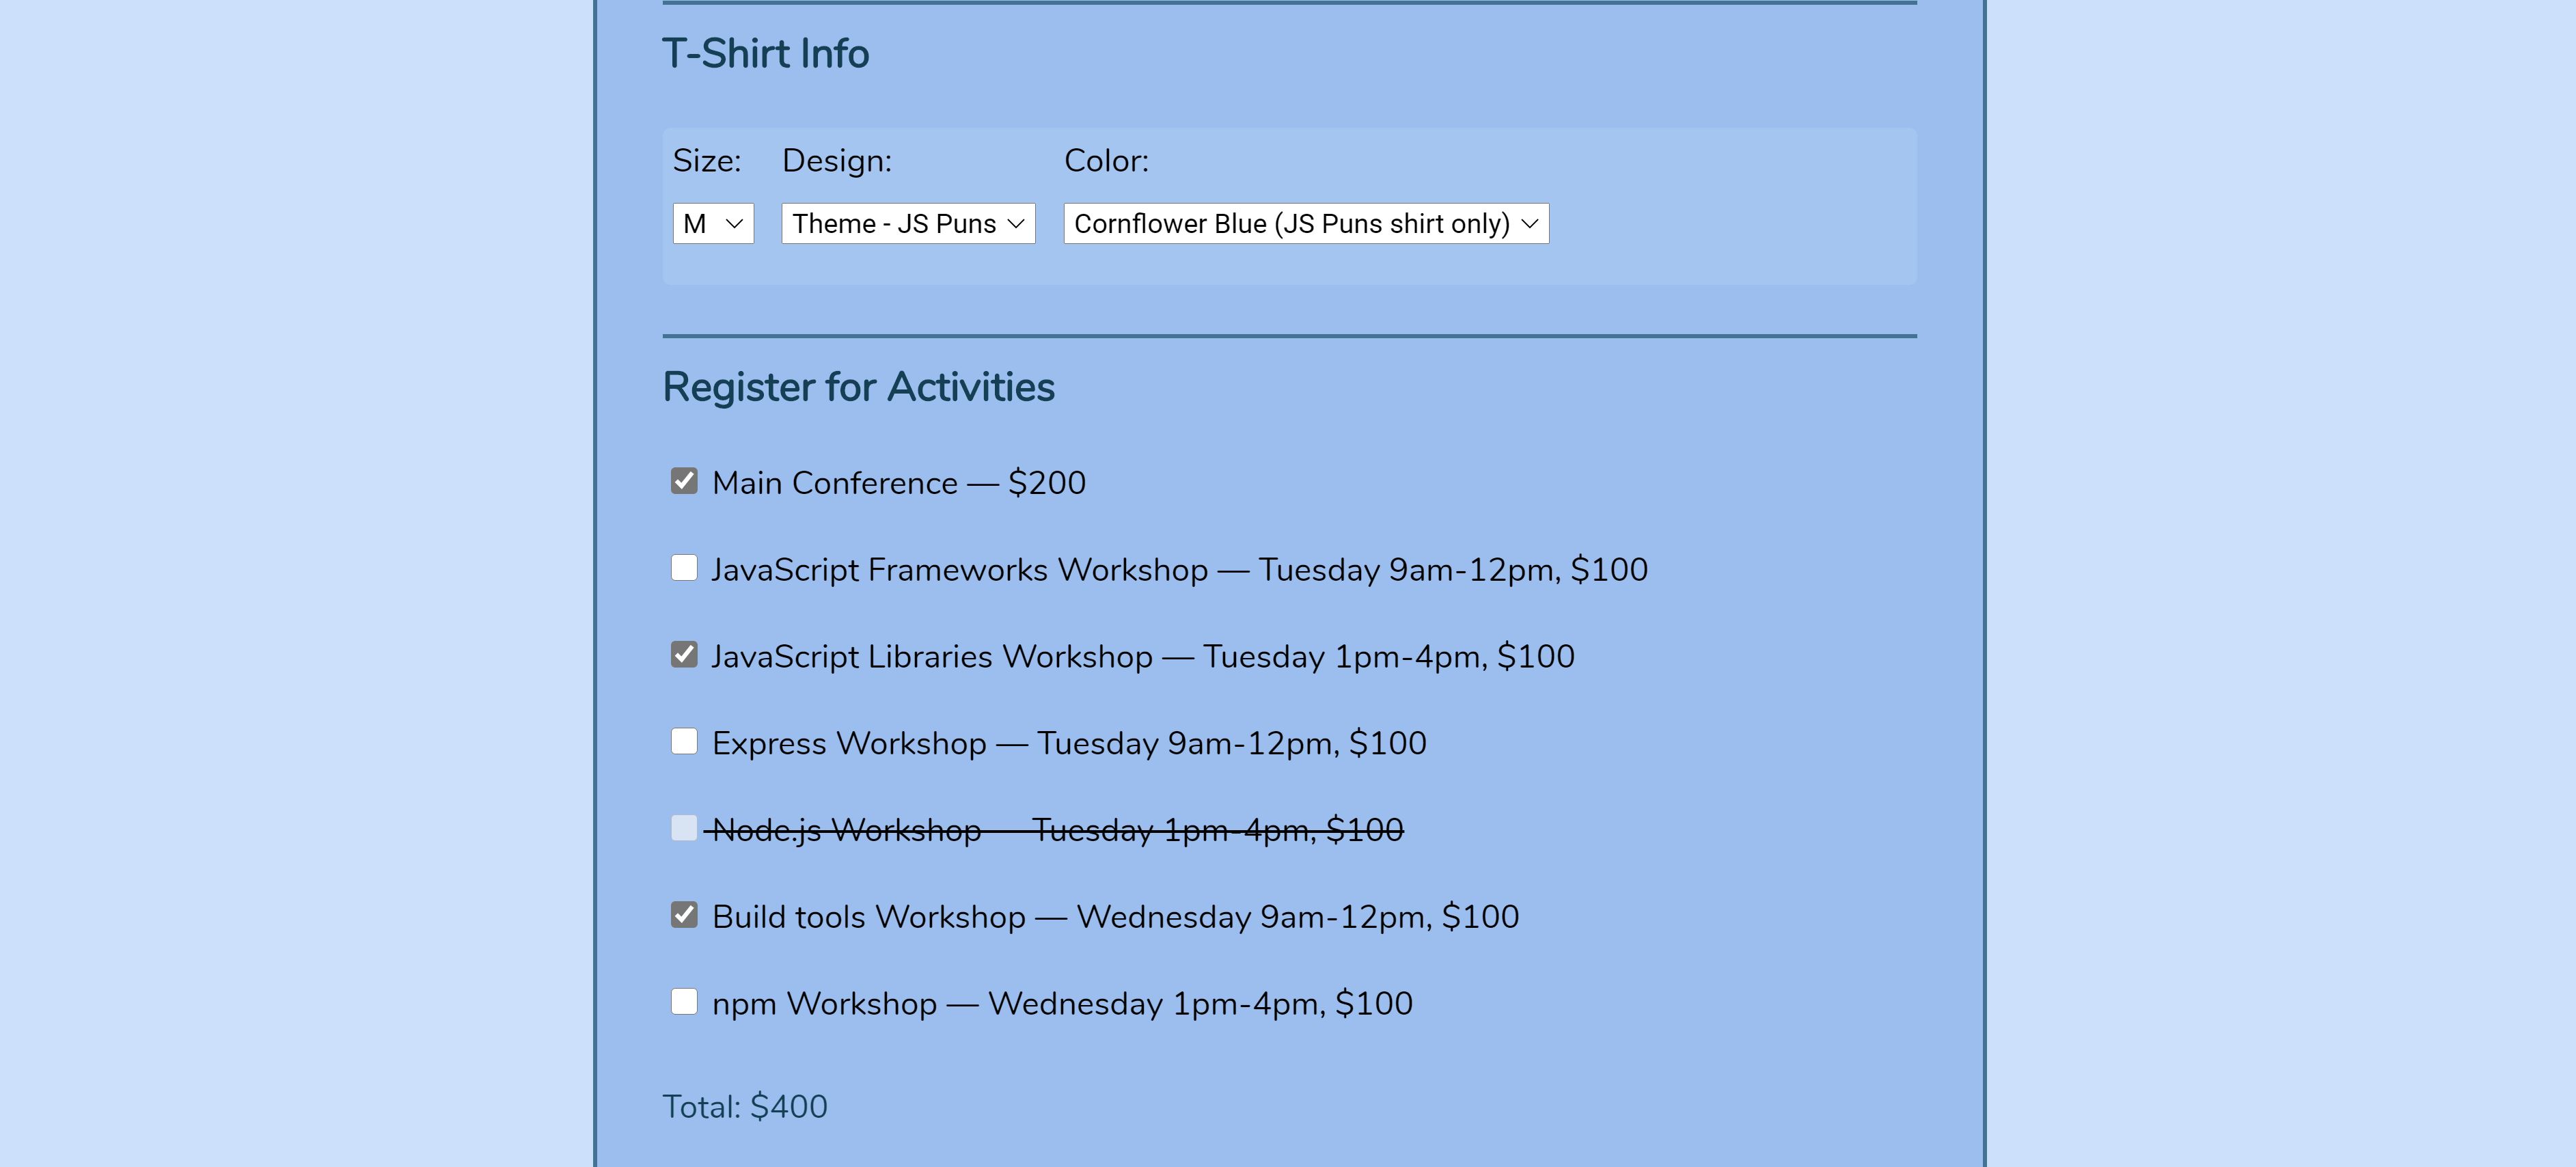The height and width of the screenshot is (1167, 2576).
Task: Click the Main Conference — $200 label text
Action: pos(898,482)
